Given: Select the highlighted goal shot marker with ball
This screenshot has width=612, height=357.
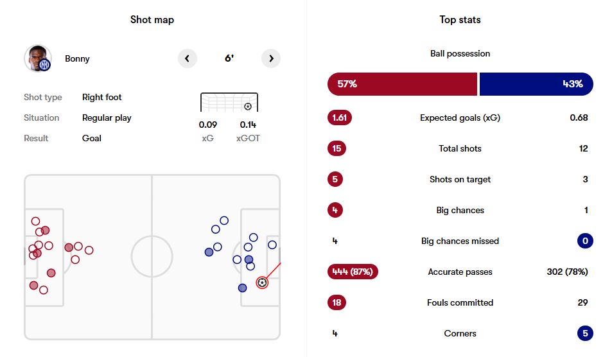Looking at the screenshot, I should coord(262,283).
